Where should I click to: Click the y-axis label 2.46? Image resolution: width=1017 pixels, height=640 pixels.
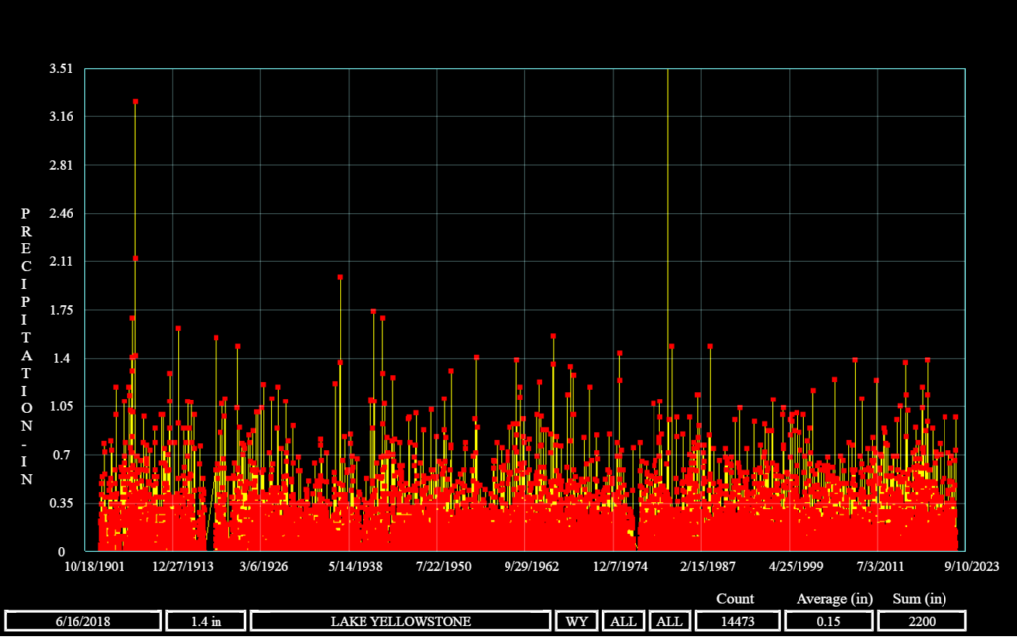(x=61, y=213)
